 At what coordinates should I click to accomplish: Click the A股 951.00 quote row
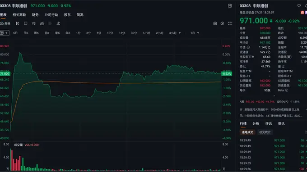270,102
